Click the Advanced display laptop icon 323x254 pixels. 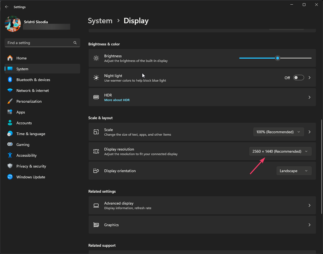(96, 206)
